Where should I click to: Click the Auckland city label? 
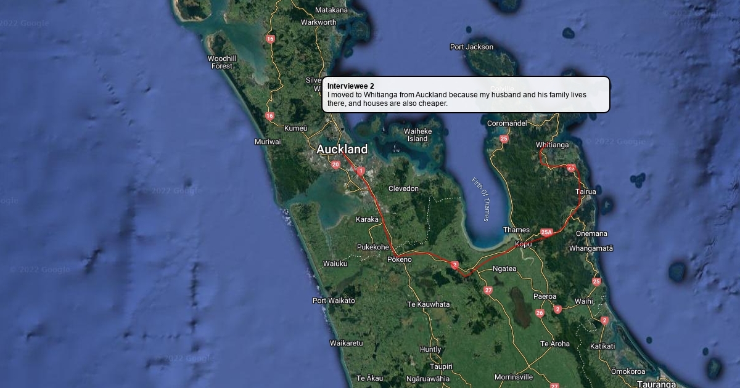pyautogui.click(x=342, y=149)
